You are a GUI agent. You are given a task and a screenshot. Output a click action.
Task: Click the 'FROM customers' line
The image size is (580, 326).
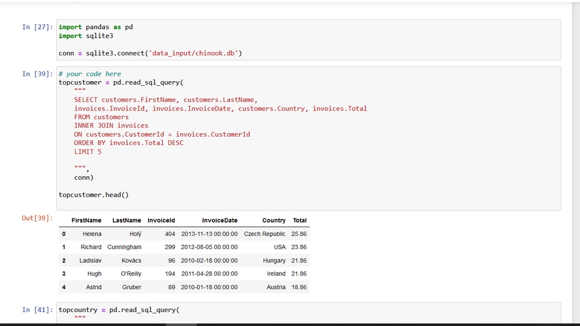pyautogui.click(x=101, y=117)
